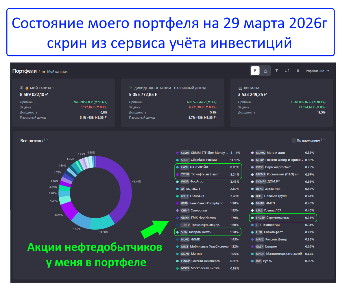Viewport: 347px width, 293px height.
Task: Click total value 8 589 022,10 ₽
Action: [34, 94]
